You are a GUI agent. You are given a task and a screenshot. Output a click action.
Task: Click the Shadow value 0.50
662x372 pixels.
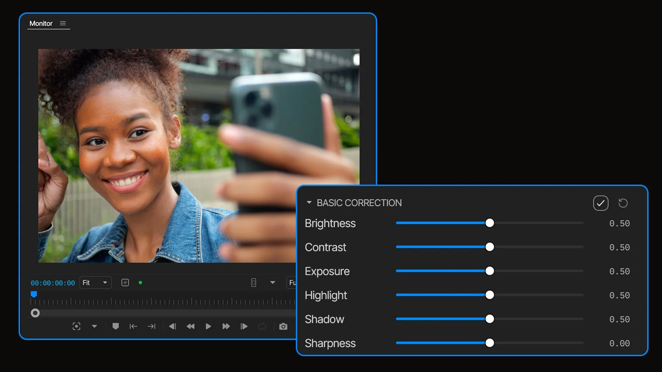(620, 320)
